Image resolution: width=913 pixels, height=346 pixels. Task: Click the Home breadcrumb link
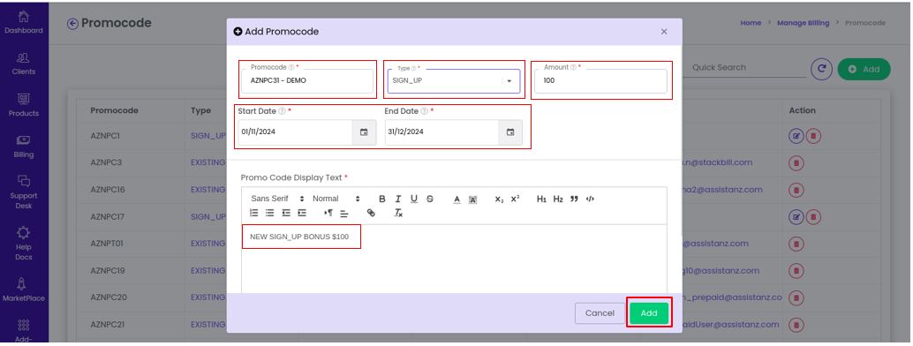751,23
